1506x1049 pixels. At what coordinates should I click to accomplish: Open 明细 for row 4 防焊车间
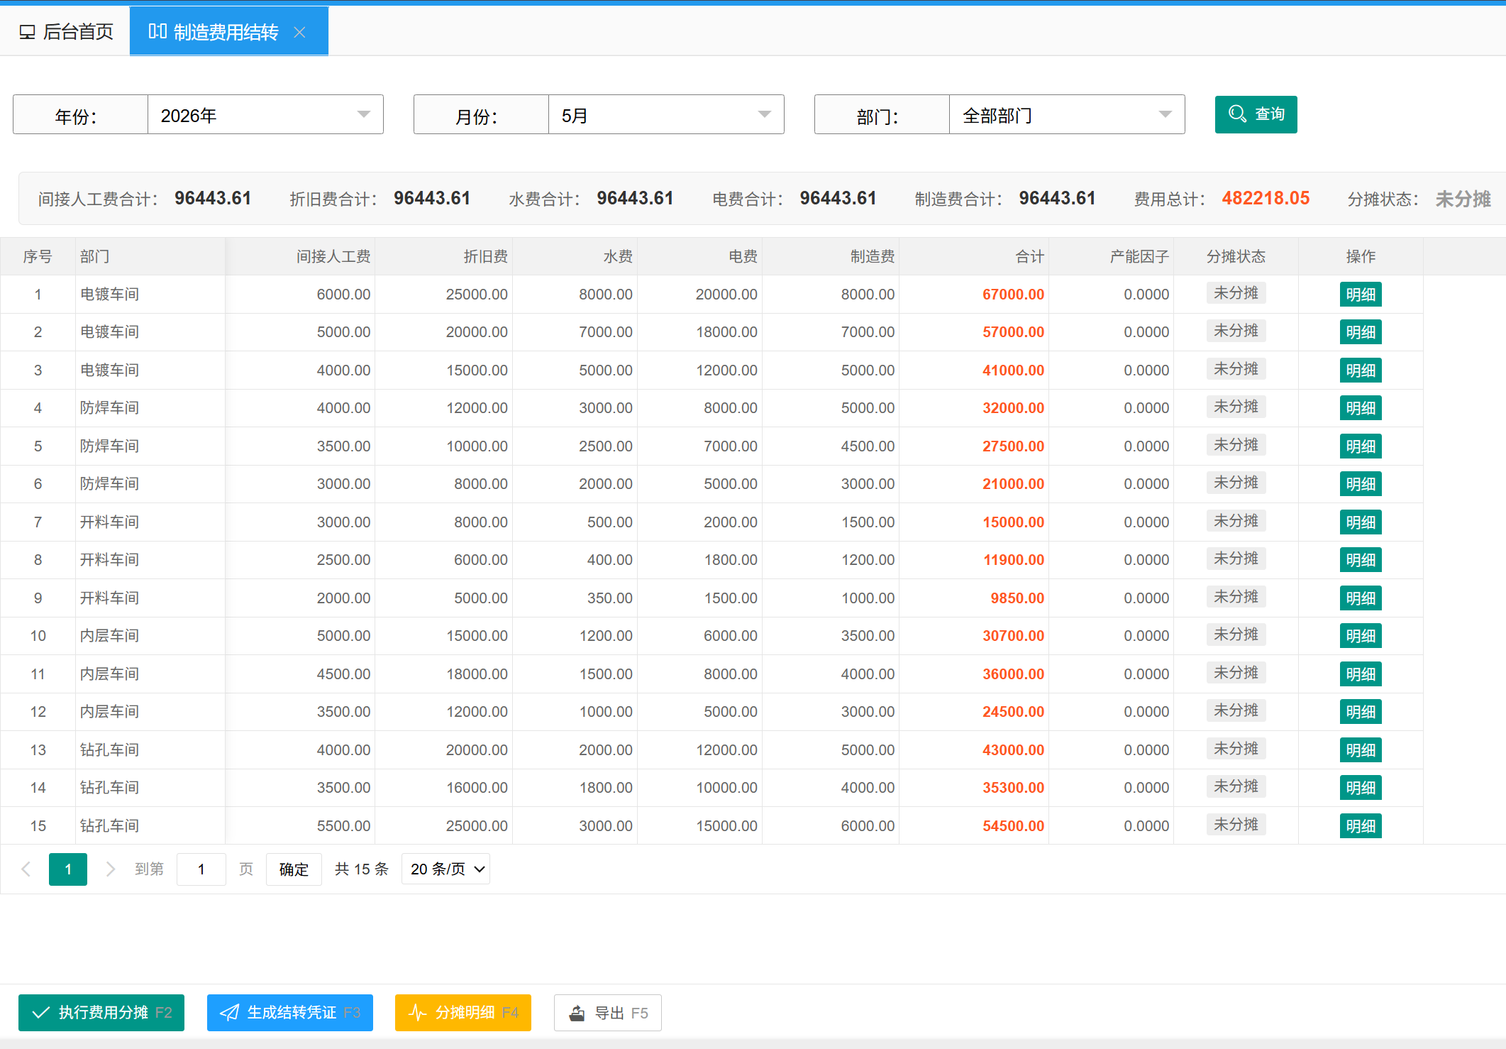[1361, 408]
